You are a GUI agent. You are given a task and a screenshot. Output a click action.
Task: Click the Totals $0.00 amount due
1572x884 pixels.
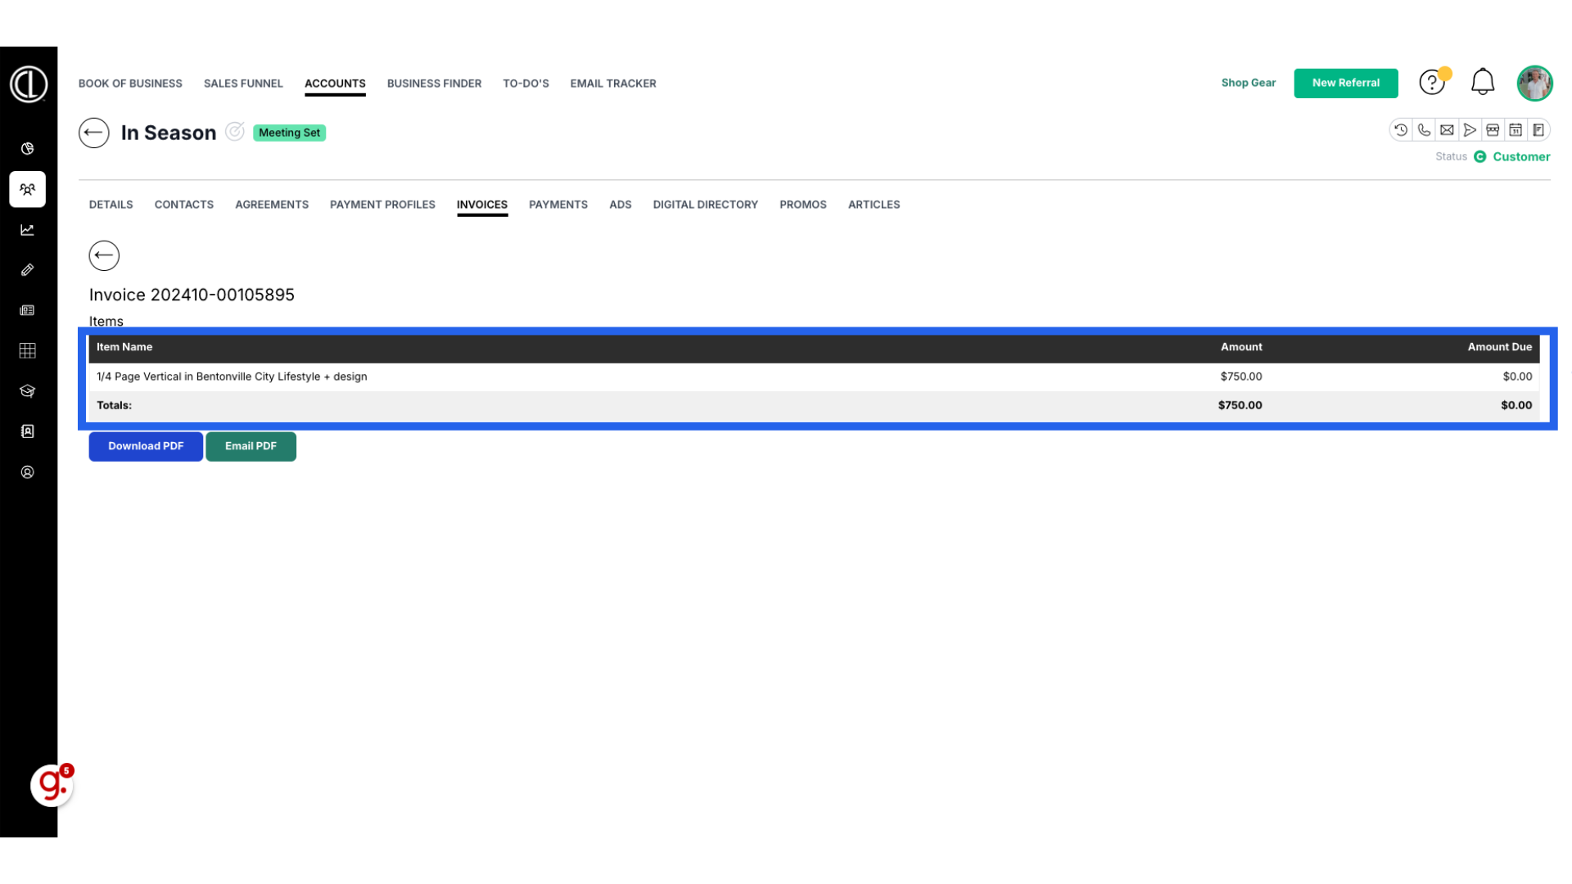(1516, 405)
